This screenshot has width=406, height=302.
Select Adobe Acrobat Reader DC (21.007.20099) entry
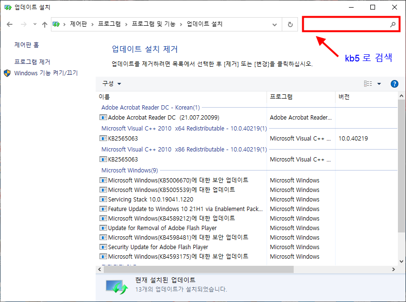164,118
